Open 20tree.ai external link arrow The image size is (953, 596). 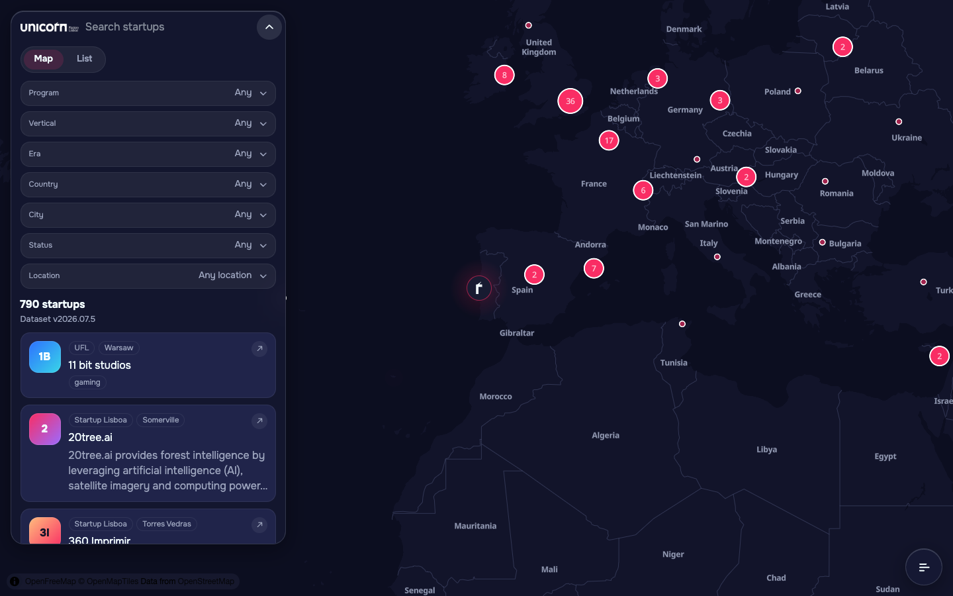click(259, 421)
